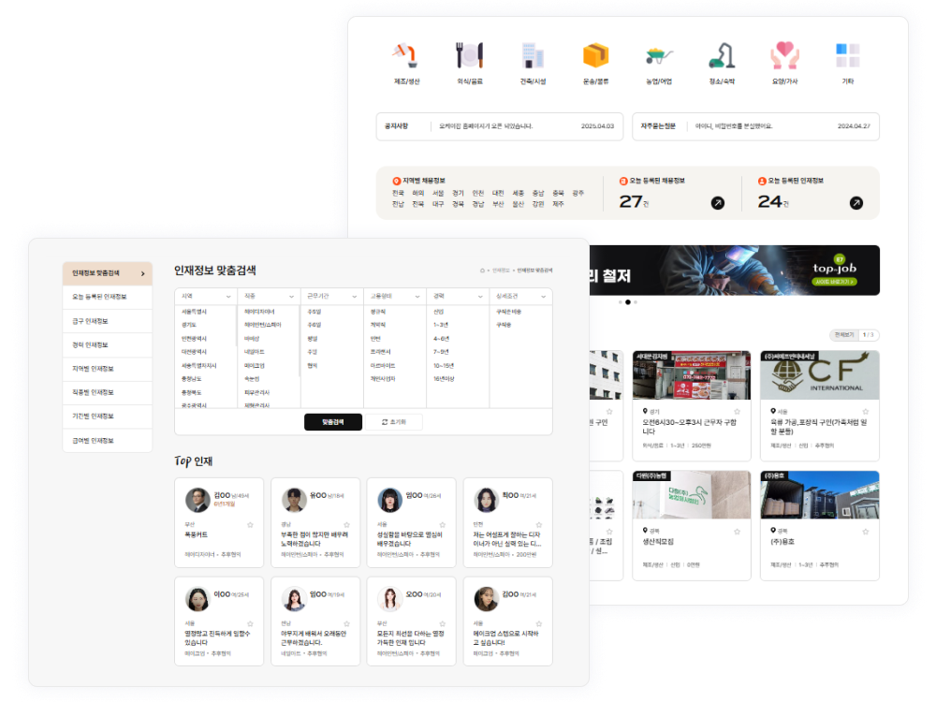
Task: Click the arrow beside today's 27 job postings
Action: click(718, 202)
